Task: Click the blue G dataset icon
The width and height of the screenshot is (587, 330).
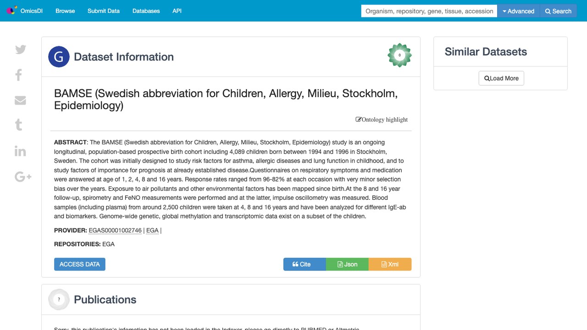Action: click(x=59, y=57)
